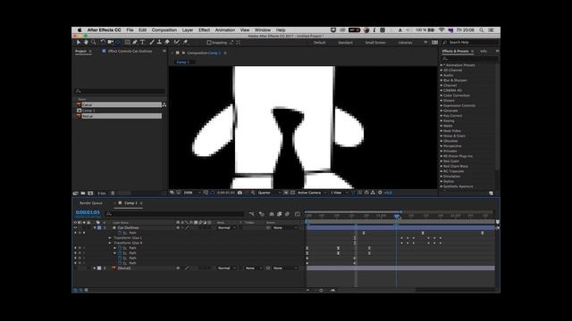Toggle the region of interest button in viewer

pos(286,193)
